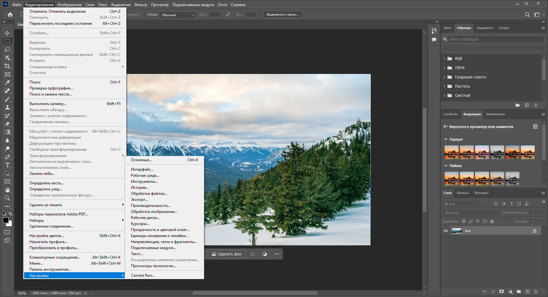Hide the Фон layer with eye icon

pos(446,231)
